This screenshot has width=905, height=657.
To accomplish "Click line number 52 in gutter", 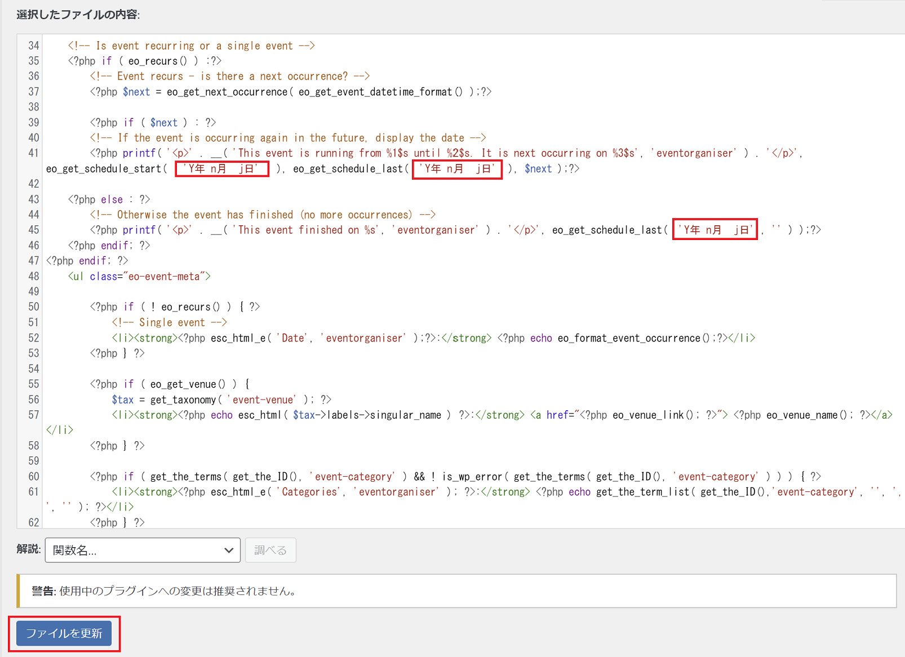I will (34, 338).
